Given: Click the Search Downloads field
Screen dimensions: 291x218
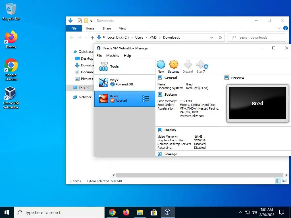Looking at the screenshot, I should tap(257, 37).
